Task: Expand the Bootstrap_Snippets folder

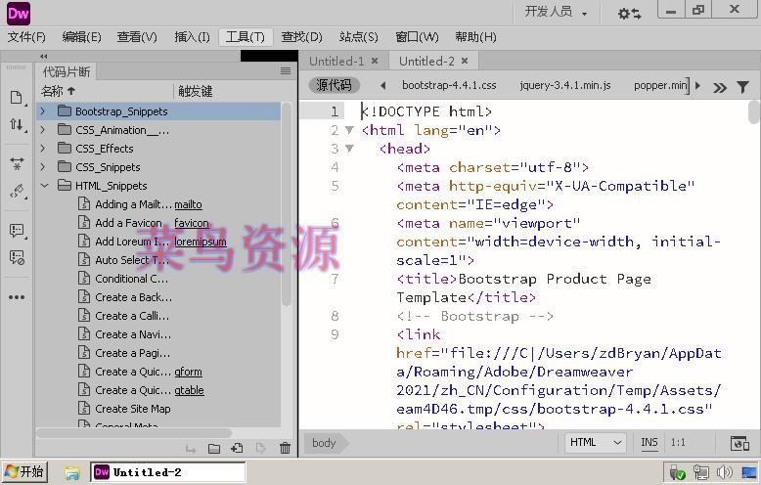Action: tap(43, 111)
